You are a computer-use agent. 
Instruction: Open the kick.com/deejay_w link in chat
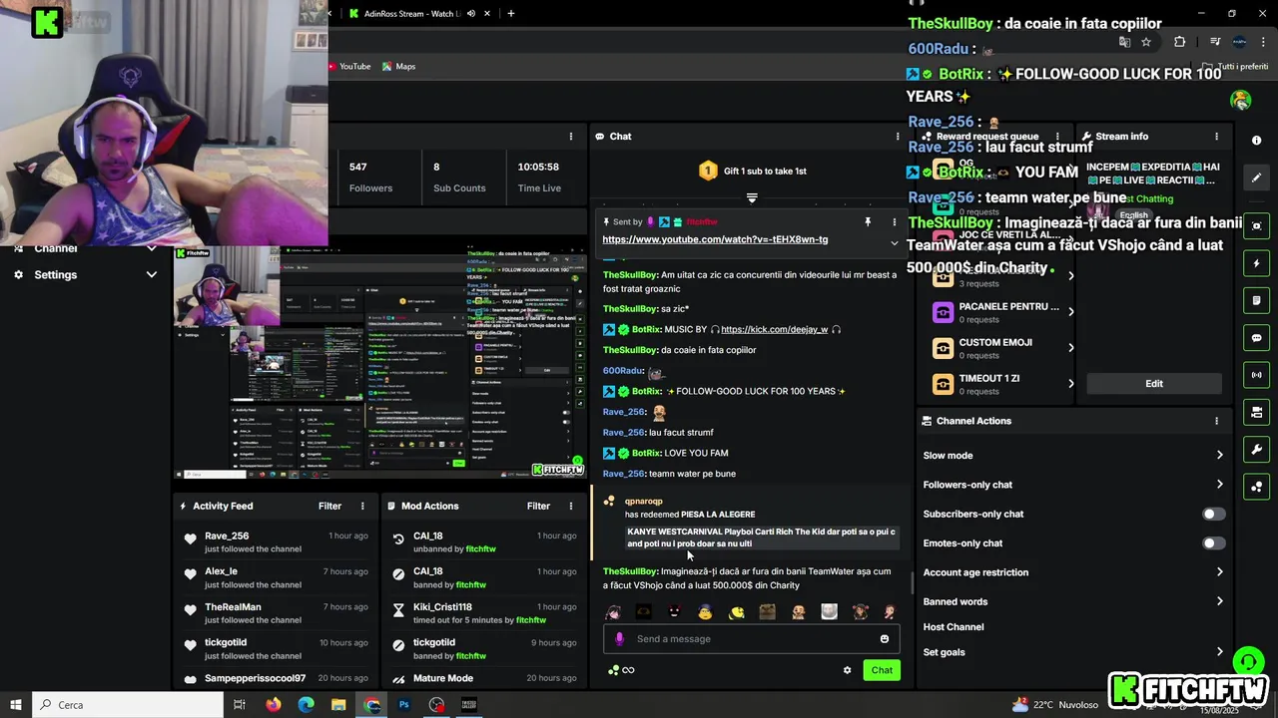pos(774,330)
